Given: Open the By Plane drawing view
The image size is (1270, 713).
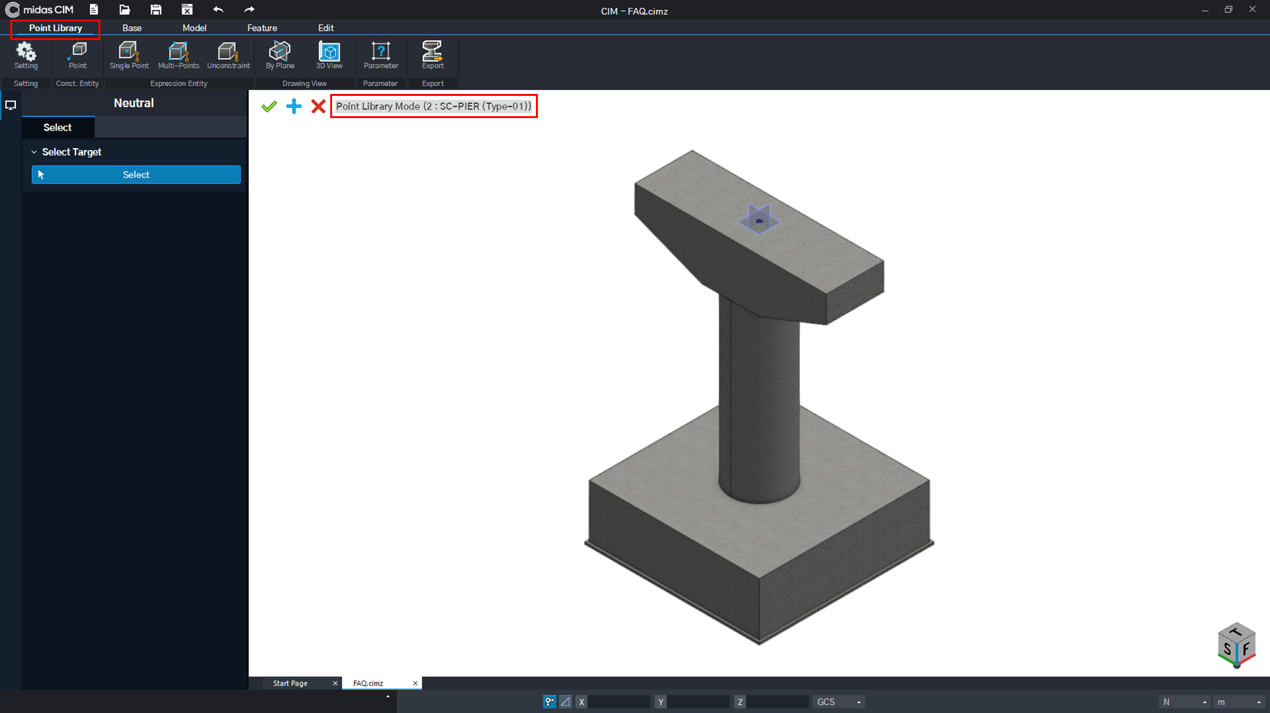Looking at the screenshot, I should [x=279, y=55].
